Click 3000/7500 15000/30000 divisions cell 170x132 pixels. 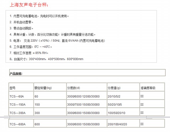coord(83,105)
